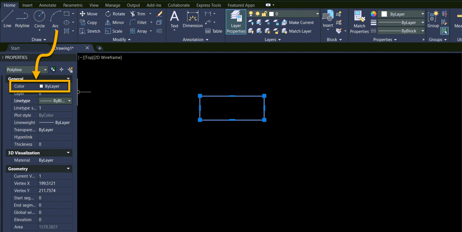Select the Circle draw tool
Image resolution: width=462 pixels, height=232 pixels.
[x=39, y=19]
